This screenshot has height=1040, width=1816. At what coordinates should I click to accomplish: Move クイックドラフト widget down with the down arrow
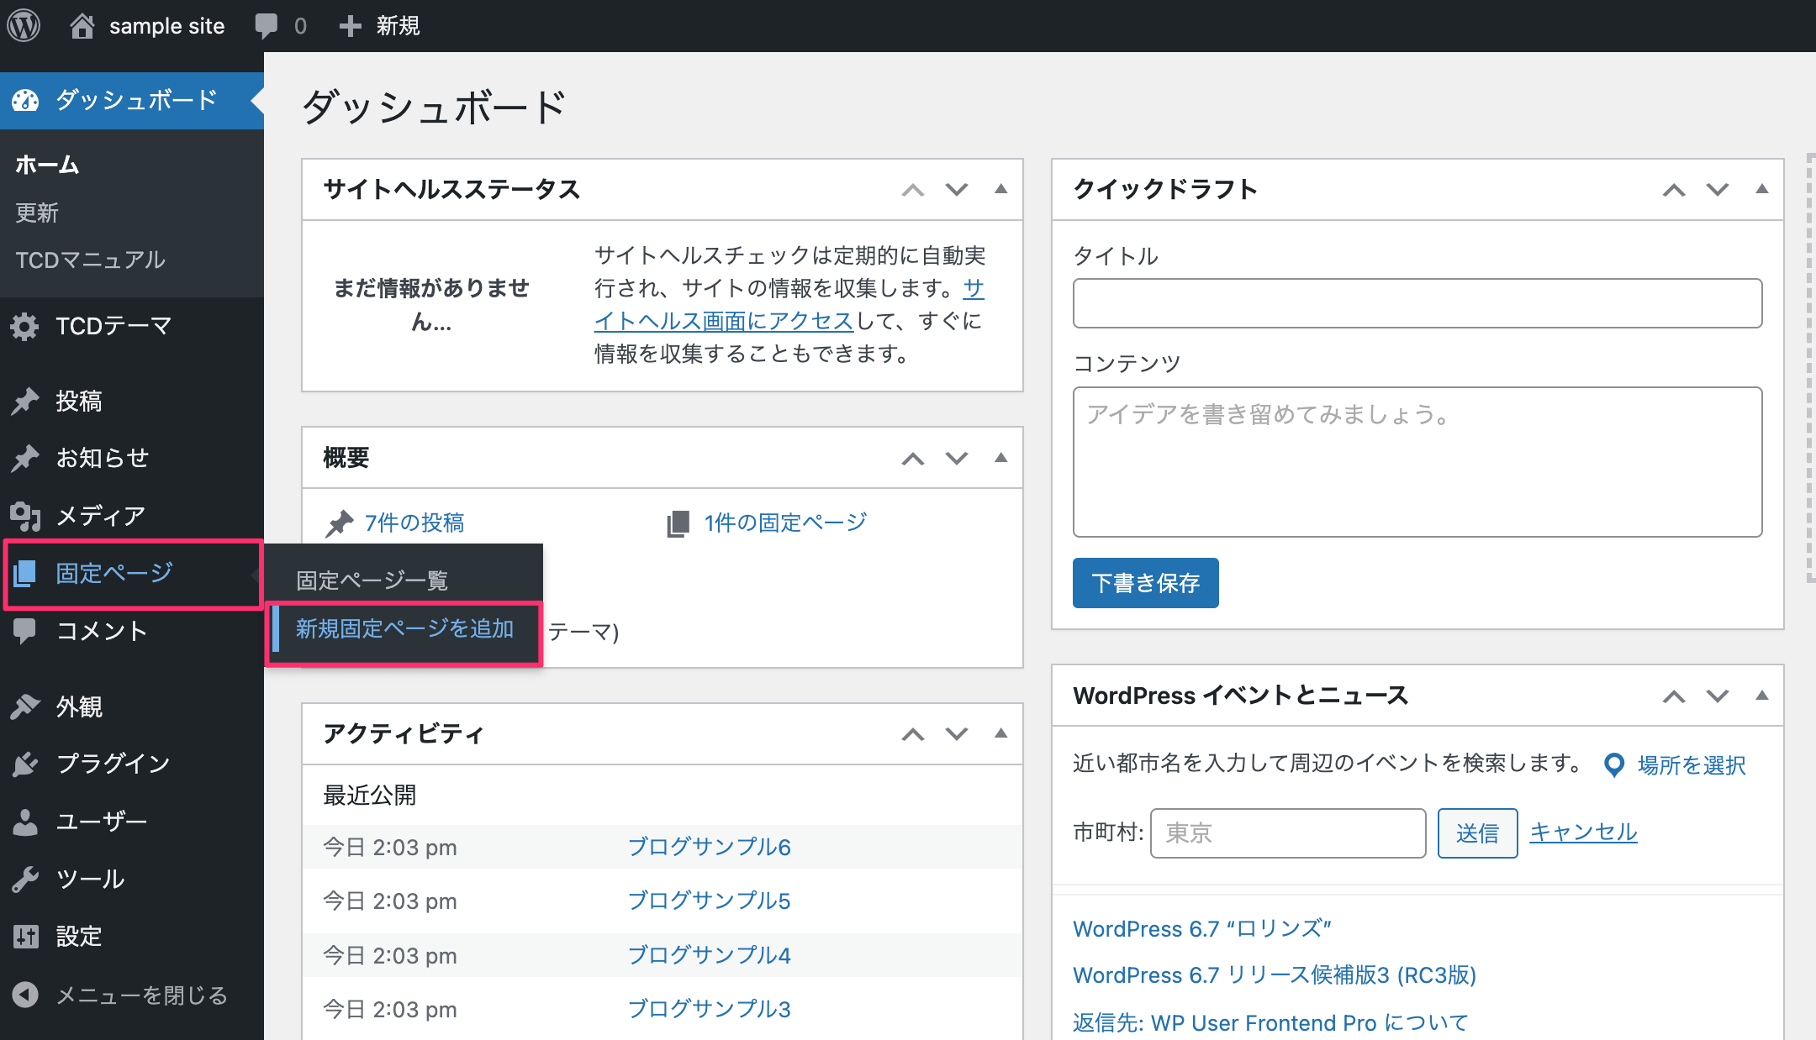[1718, 190]
